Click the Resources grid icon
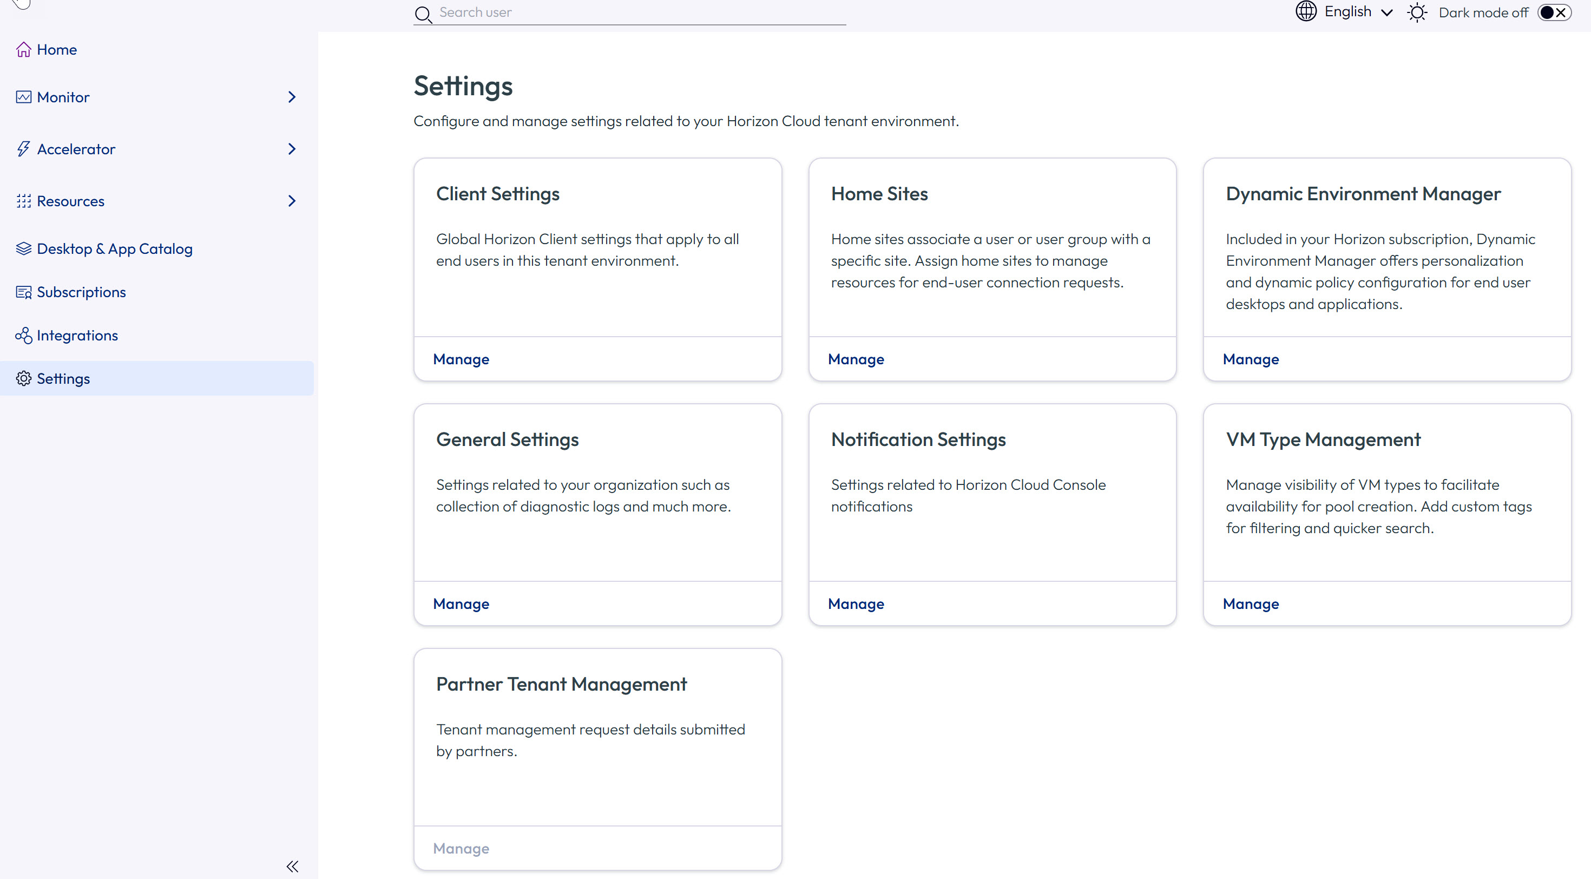This screenshot has width=1591, height=879. tap(23, 201)
